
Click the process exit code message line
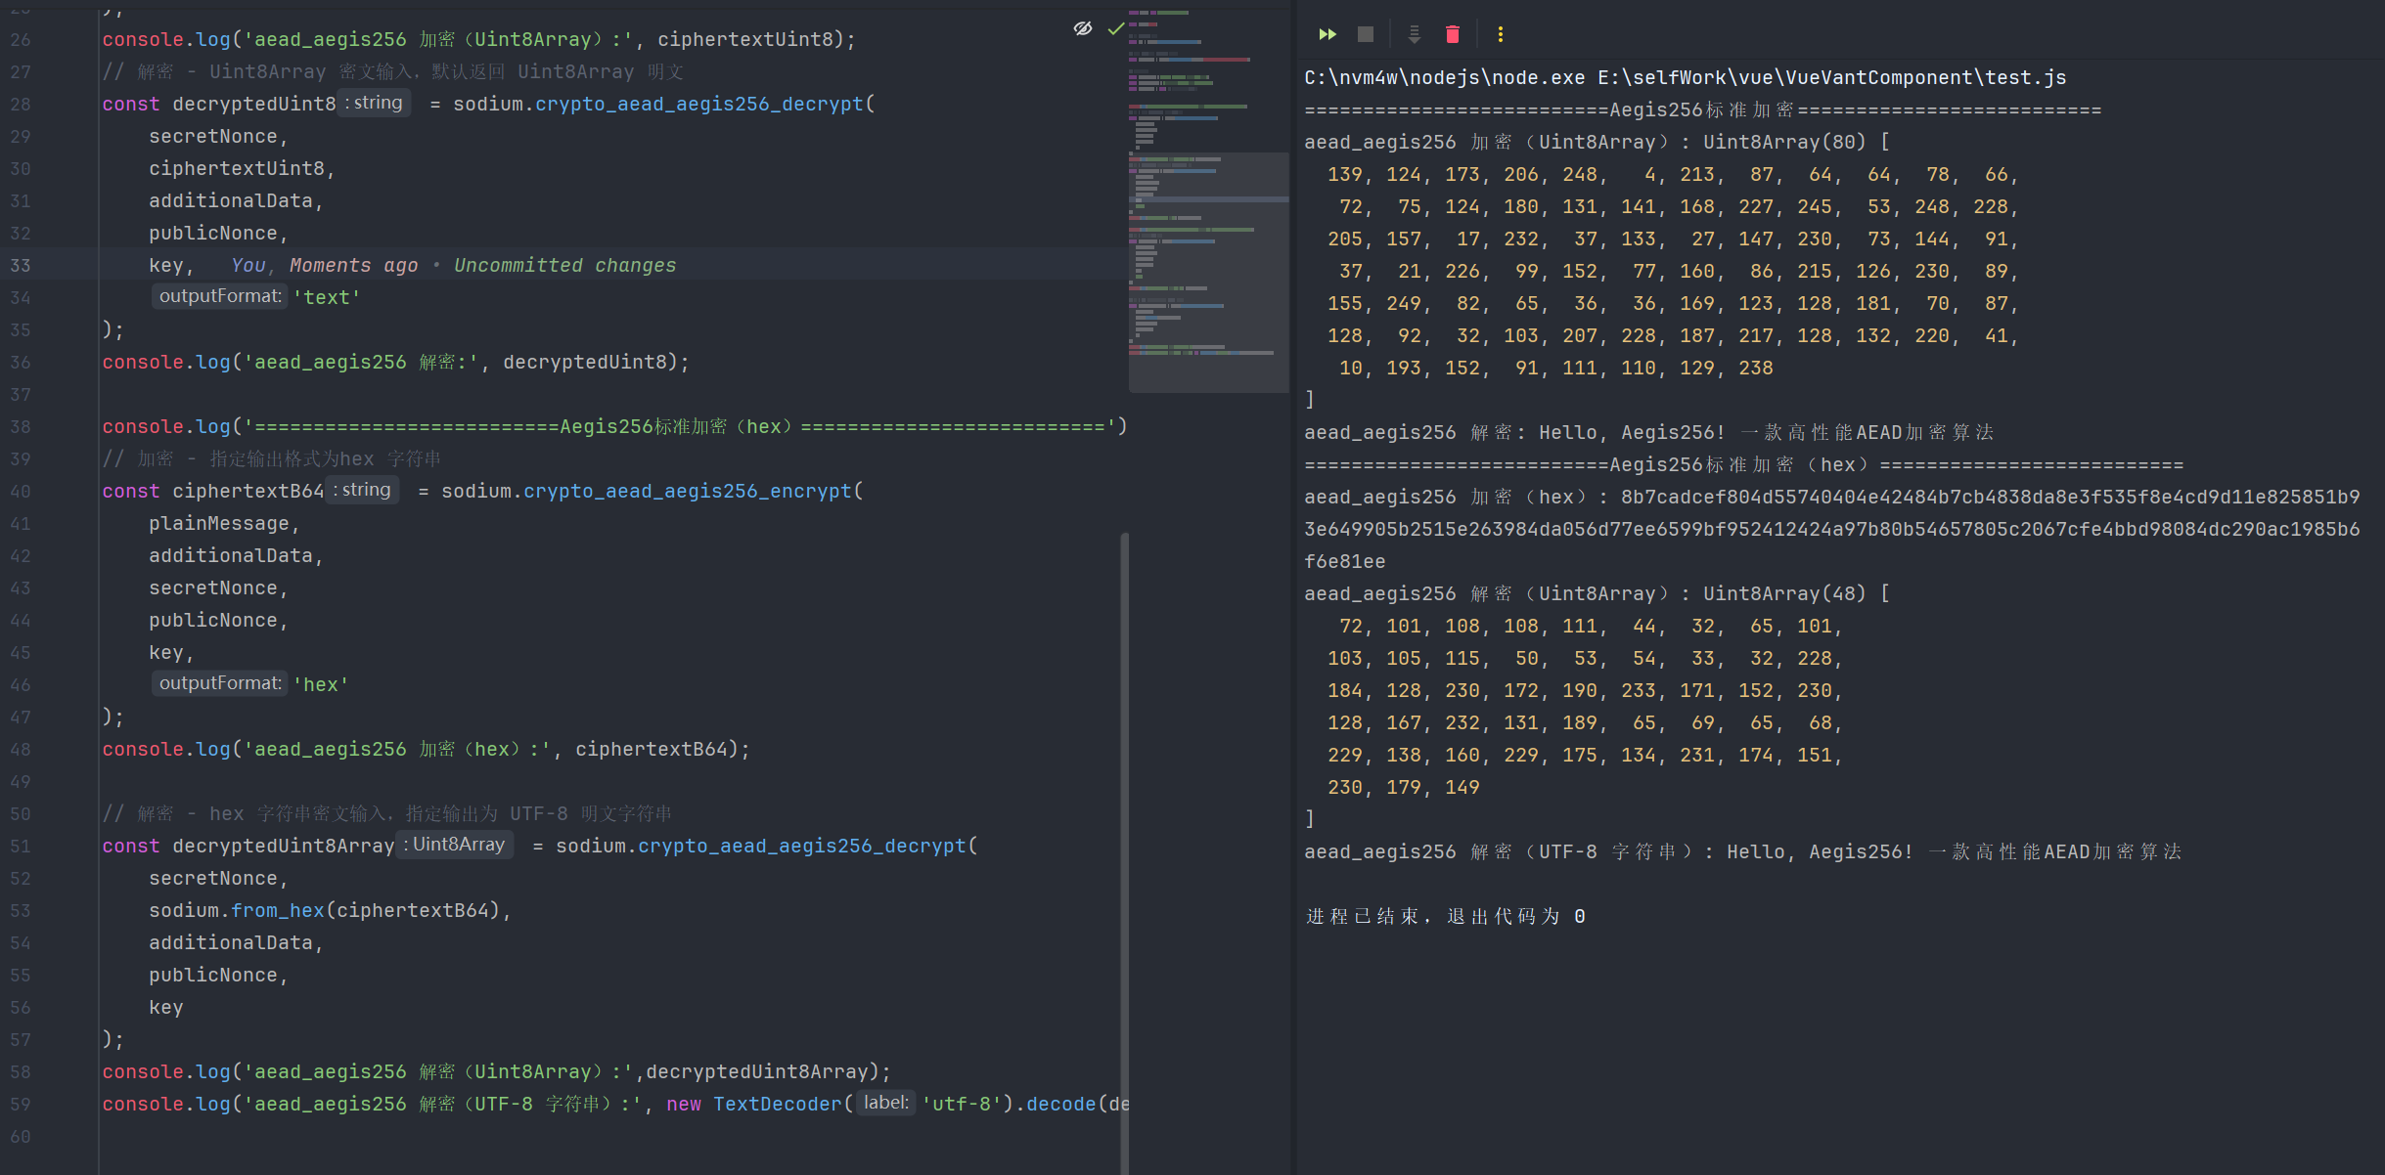pos(1445,917)
